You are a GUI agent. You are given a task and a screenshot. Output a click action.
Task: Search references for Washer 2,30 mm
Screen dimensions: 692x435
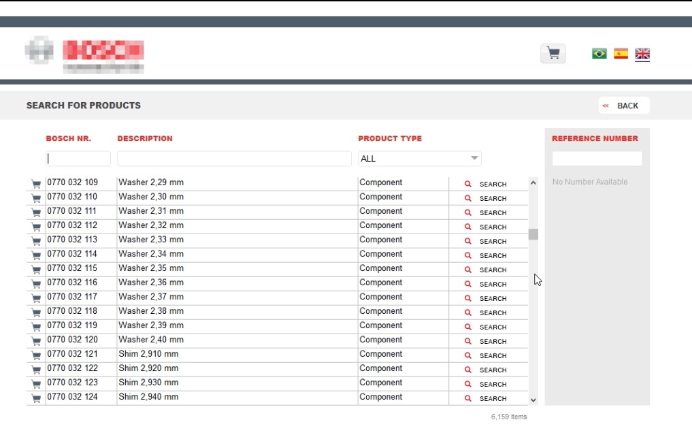tap(486, 199)
